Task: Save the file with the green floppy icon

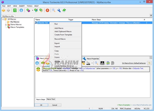Action: pos(15,11)
